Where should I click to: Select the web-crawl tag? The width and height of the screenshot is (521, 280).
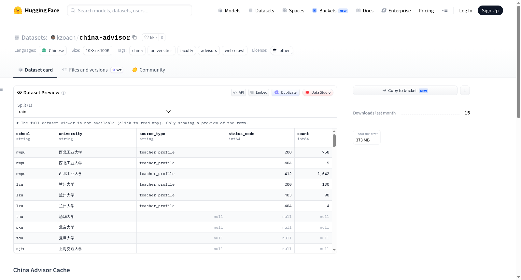click(234, 50)
